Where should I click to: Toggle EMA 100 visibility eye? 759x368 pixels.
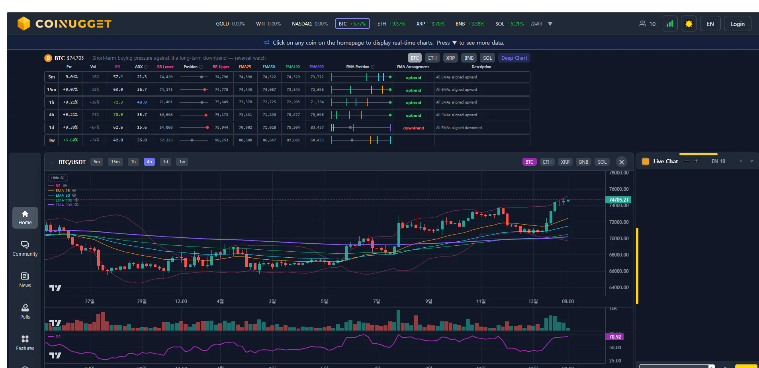coord(76,200)
